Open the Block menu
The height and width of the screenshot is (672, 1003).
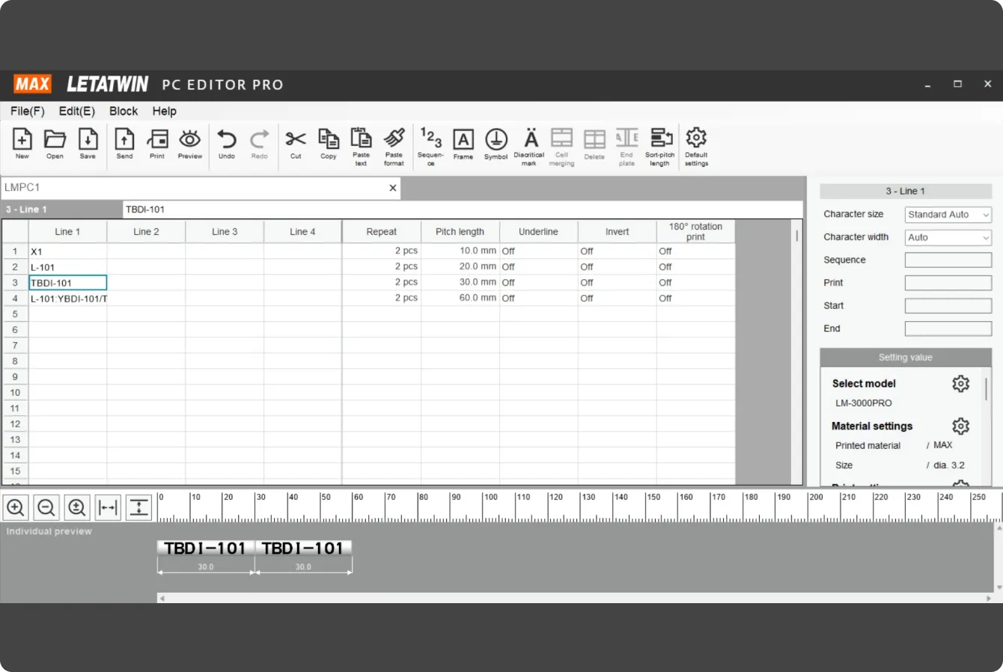124,111
